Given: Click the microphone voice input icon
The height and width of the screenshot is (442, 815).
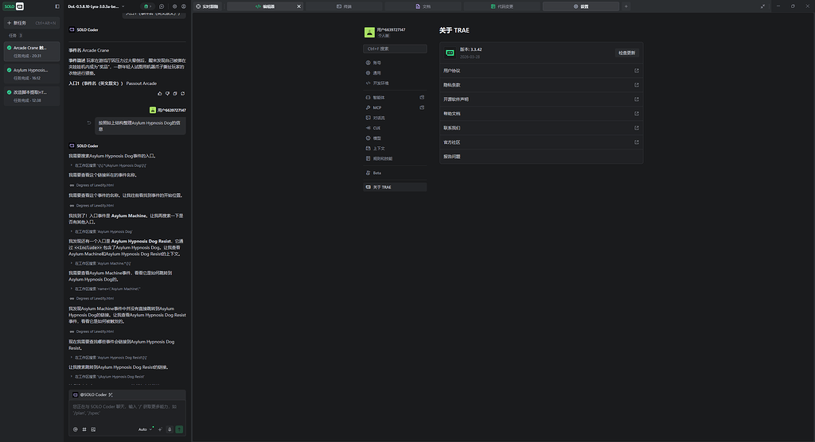Looking at the screenshot, I should pos(170,429).
